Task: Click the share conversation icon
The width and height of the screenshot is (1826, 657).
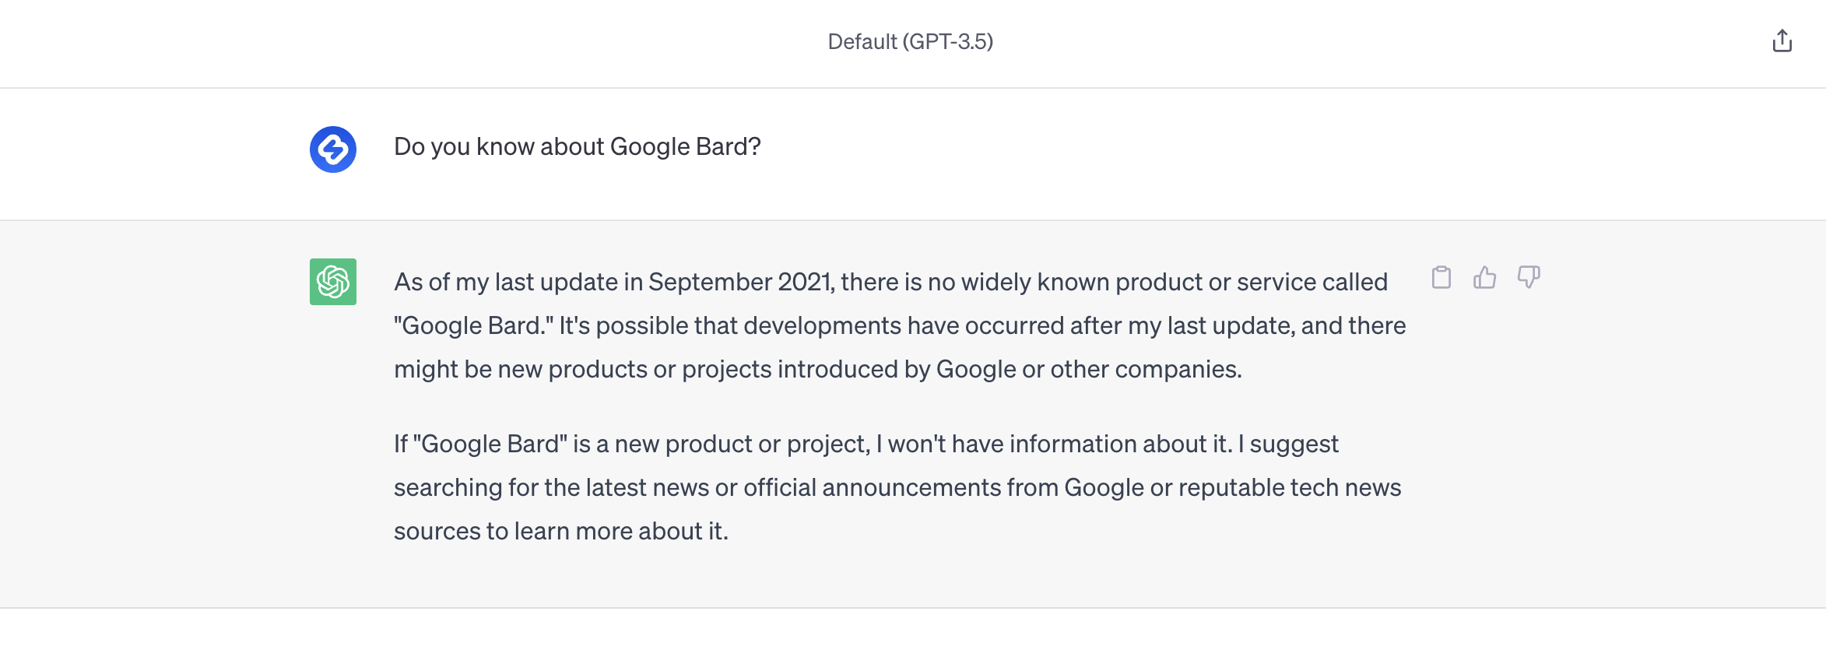Action: tap(1782, 41)
